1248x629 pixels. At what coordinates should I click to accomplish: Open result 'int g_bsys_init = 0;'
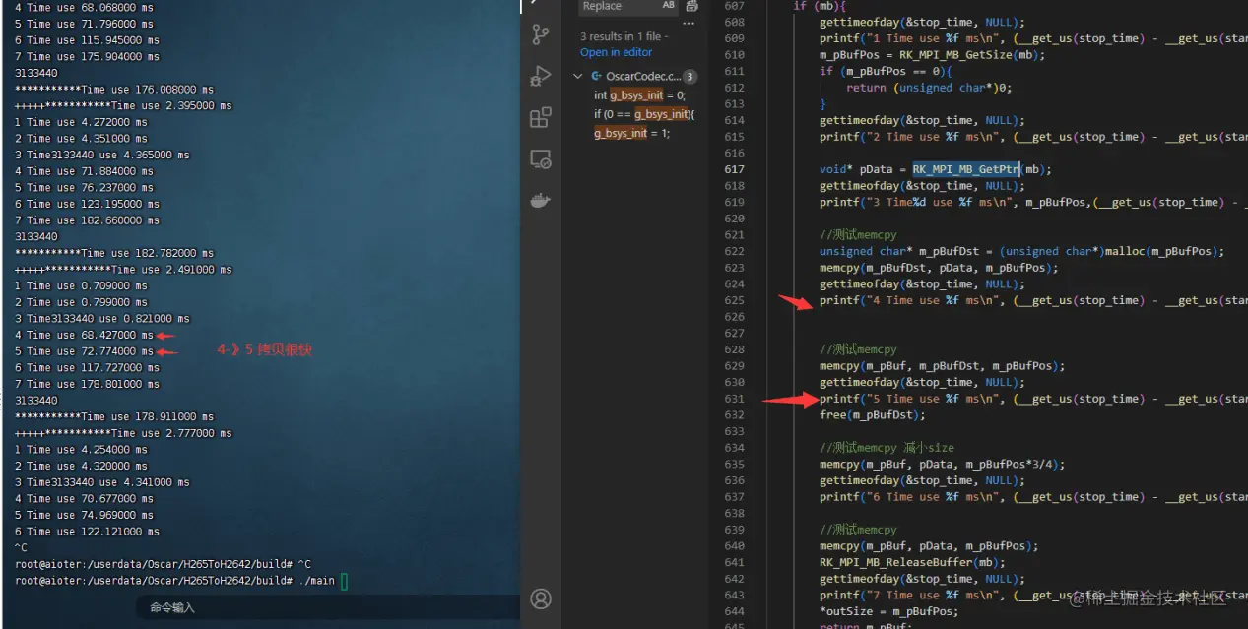tap(639, 95)
